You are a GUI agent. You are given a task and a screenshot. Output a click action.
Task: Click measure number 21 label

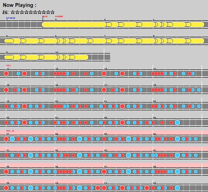[106, 101]
